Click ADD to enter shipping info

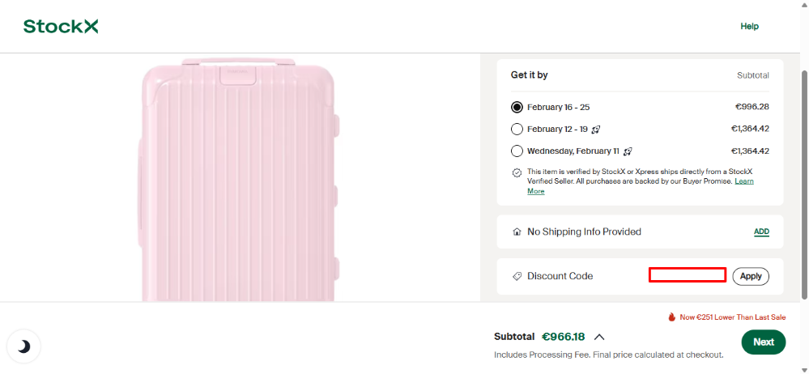pos(761,232)
